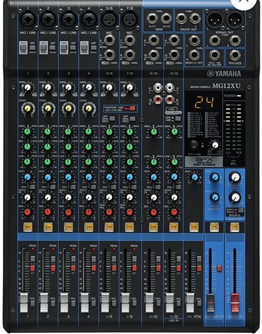Click the channel 1 fader cap
This screenshot has height=334, width=262.
point(24,303)
